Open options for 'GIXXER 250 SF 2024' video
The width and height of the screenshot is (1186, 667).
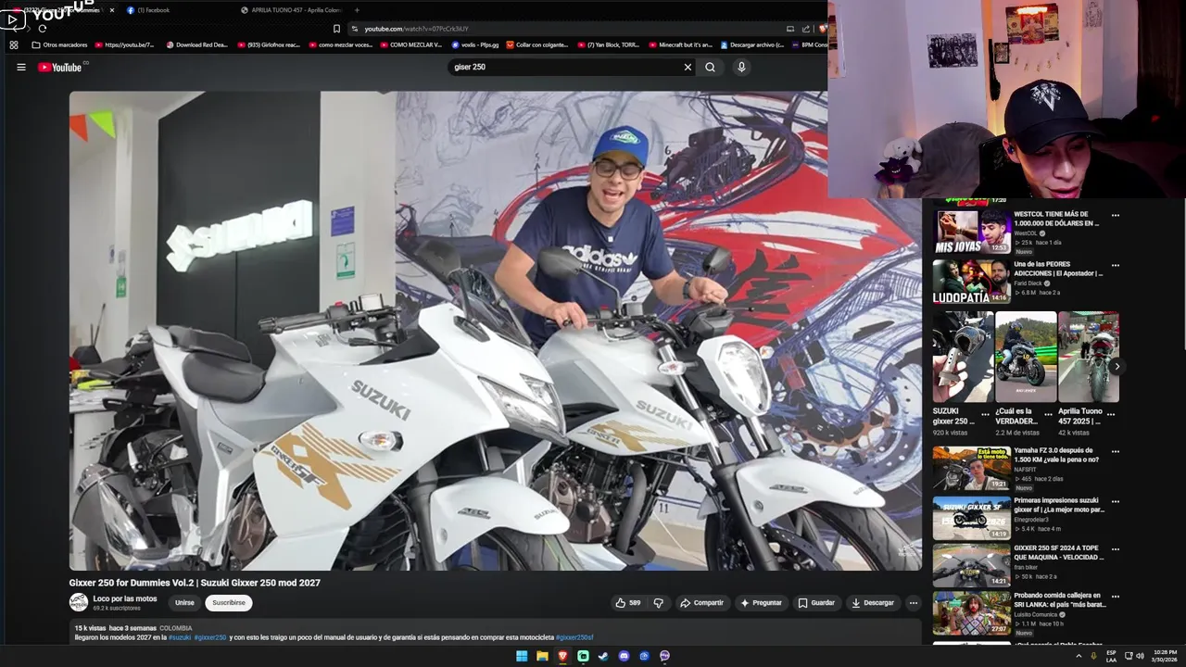click(x=1116, y=548)
